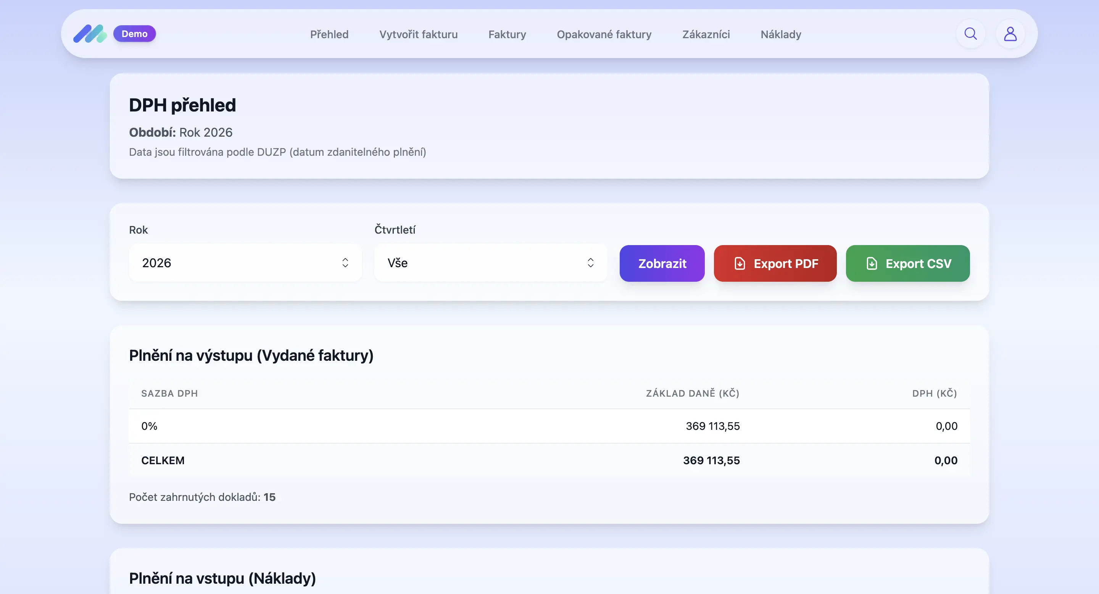Go to Přehled in navigation

(329, 34)
